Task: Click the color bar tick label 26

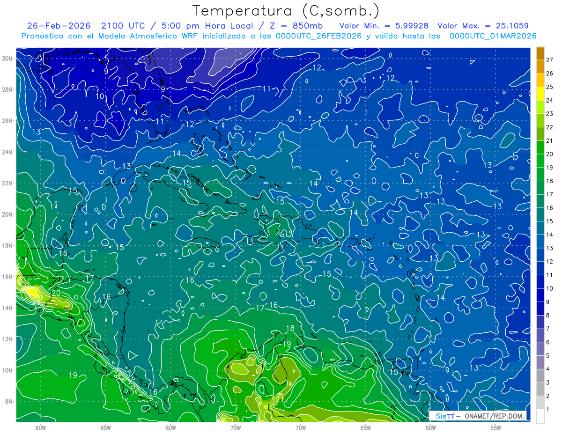Action: pyautogui.click(x=549, y=74)
